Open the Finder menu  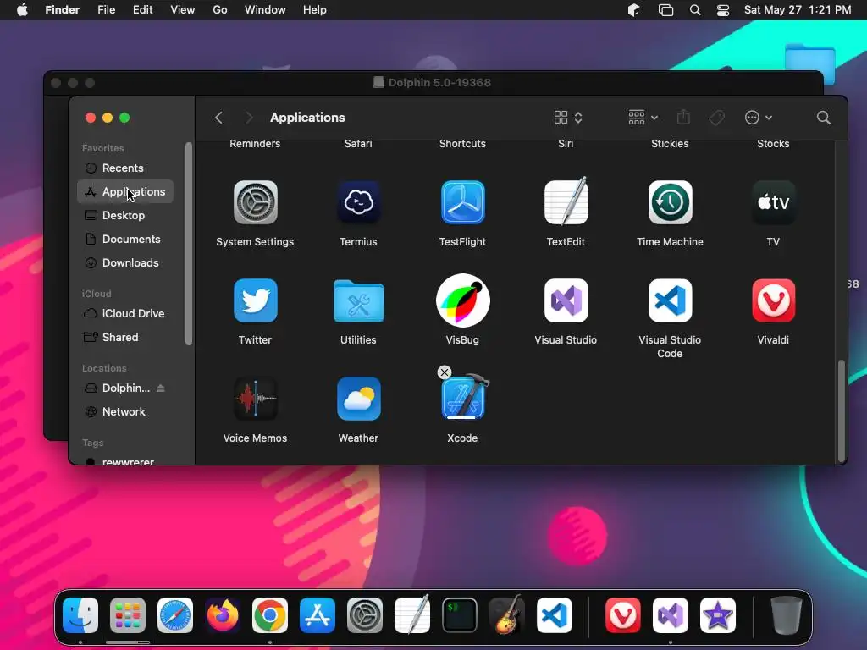[63, 10]
